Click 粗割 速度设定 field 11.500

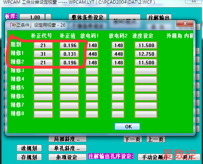(x=146, y=45)
